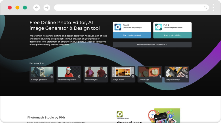
Task: Click the Photomash Studio promo image
Action: click(x=164, y=116)
